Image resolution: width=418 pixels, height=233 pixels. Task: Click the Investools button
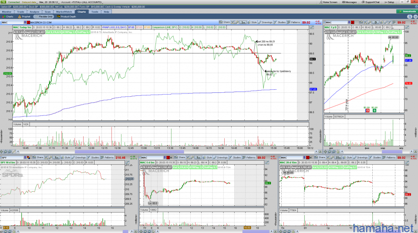[x=407, y=11]
